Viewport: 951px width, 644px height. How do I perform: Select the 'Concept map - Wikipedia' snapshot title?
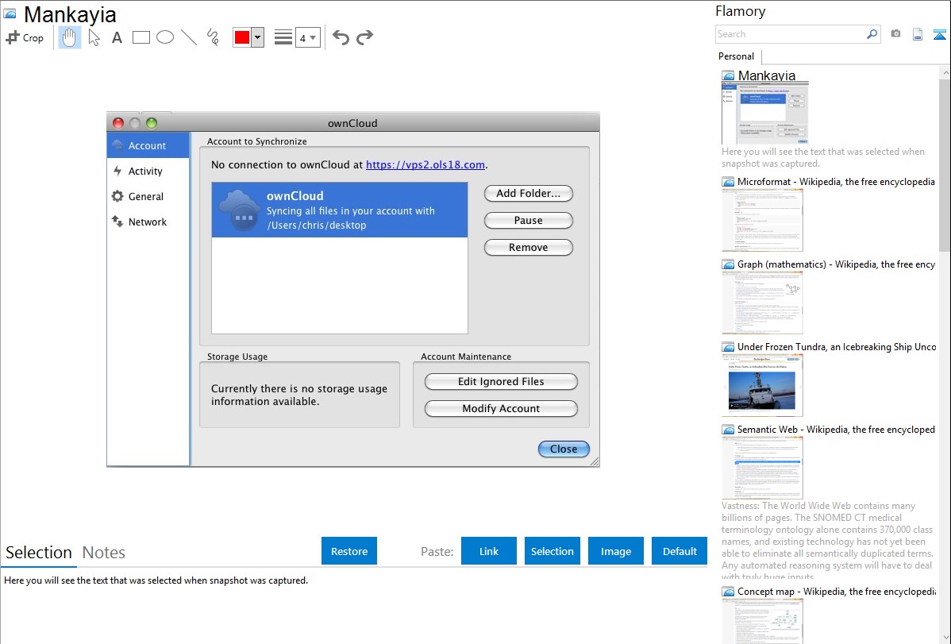(x=837, y=591)
